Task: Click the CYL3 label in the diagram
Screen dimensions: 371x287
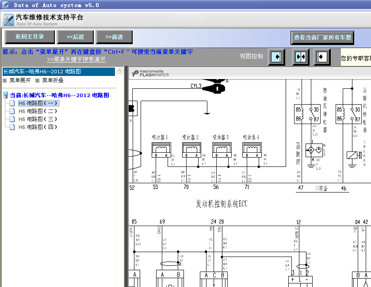Action: (196, 86)
